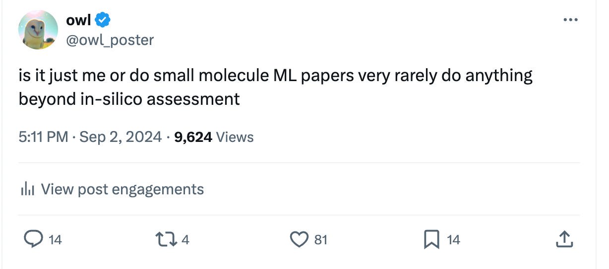Click the tweet text about small molecule ML papers
Screen dimensions: 609x269
[x=275, y=87]
